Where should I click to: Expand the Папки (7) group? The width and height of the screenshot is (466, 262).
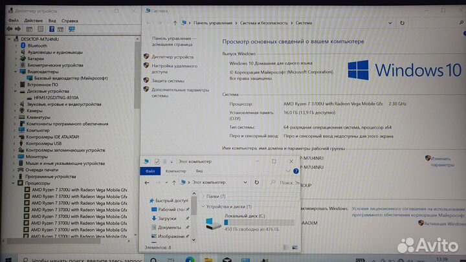[x=203, y=197]
